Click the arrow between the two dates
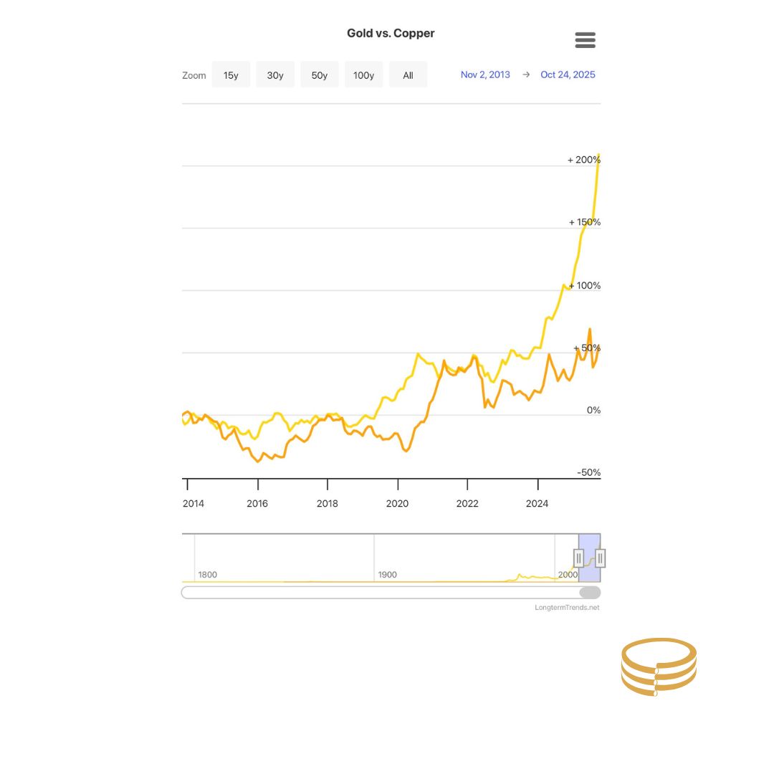The height and width of the screenshot is (774, 774). tap(525, 74)
